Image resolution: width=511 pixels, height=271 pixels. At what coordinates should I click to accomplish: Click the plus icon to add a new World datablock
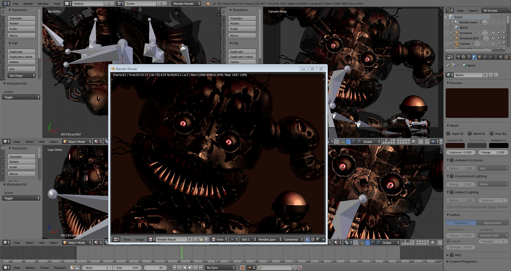[x=491, y=75]
